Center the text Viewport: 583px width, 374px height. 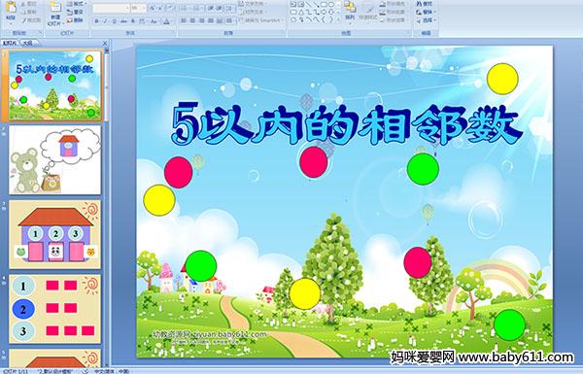pyautogui.click(x=193, y=20)
